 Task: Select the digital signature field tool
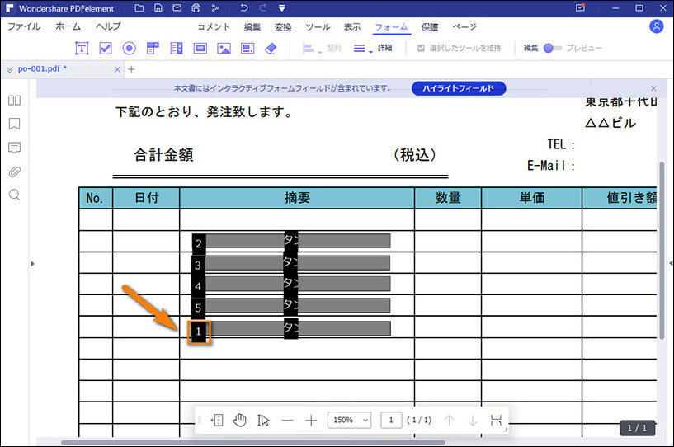247,48
